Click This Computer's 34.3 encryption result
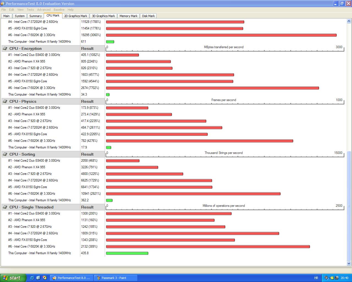352x282 pixels. click(84, 94)
